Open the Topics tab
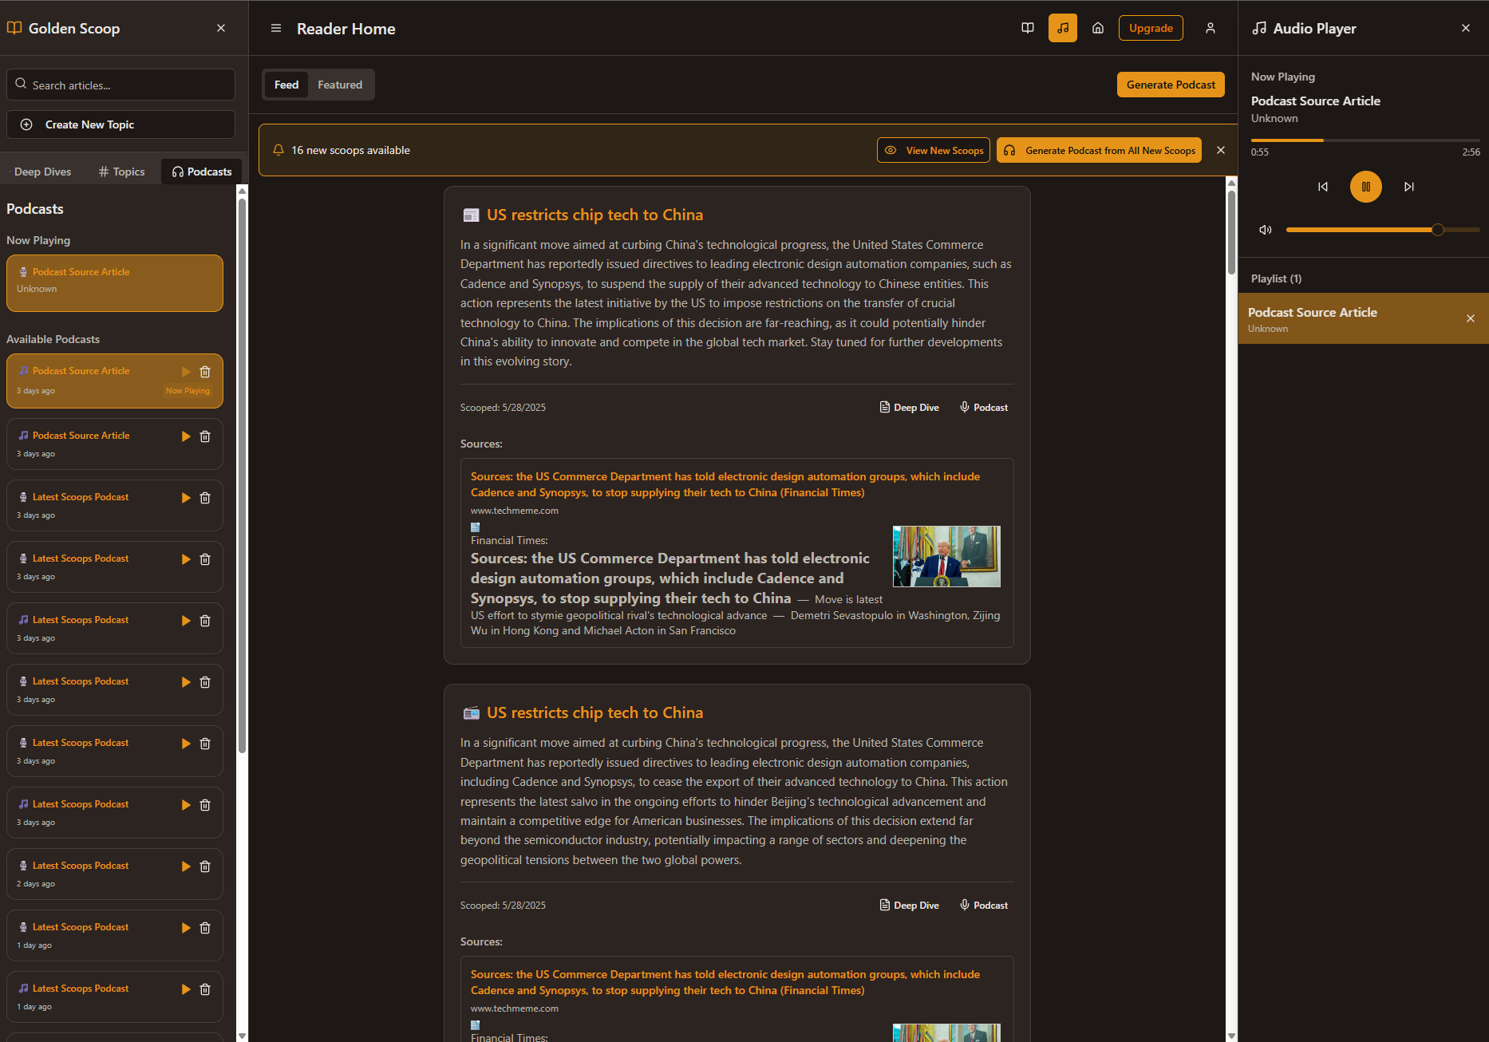 click(121, 172)
